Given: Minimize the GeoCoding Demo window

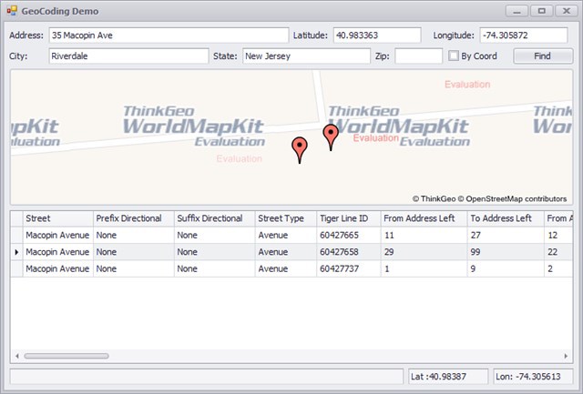Looking at the screenshot, I should coord(517,11).
